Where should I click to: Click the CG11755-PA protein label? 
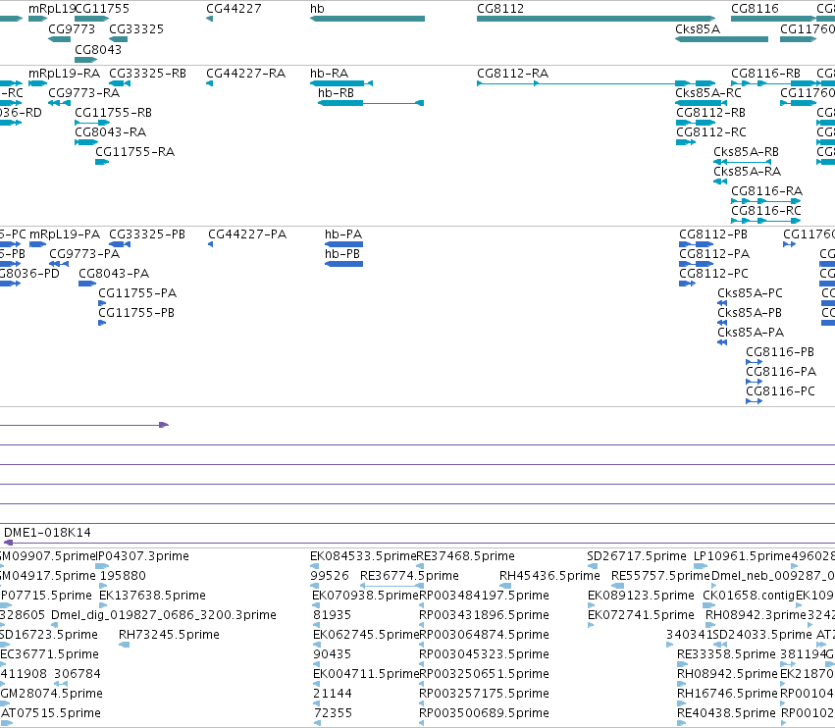tap(137, 293)
